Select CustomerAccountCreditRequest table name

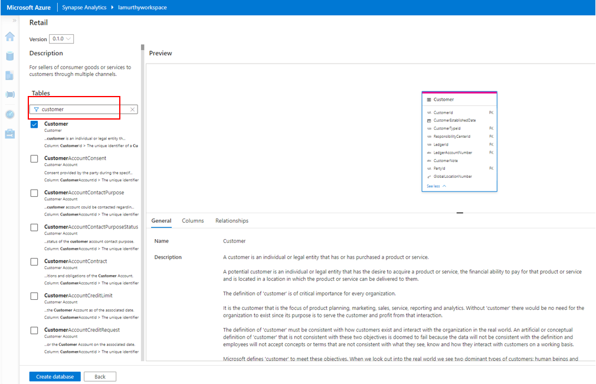point(82,330)
